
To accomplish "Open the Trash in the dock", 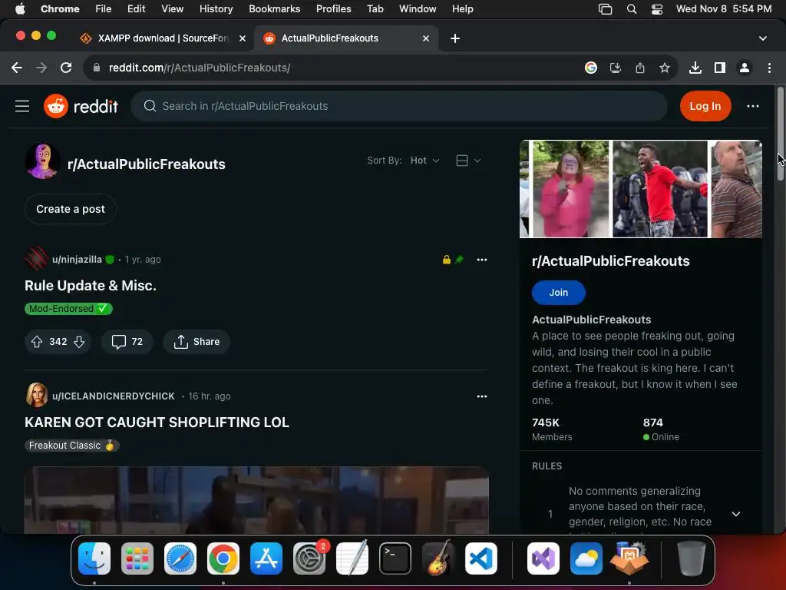I will (x=692, y=559).
